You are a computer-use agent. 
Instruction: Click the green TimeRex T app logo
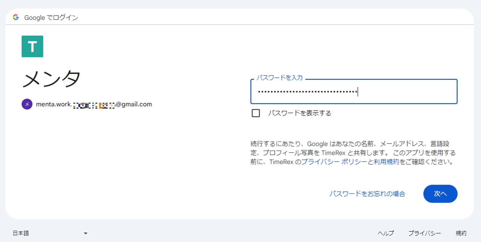point(32,46)
